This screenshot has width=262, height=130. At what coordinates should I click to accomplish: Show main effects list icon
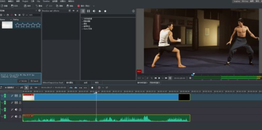(83, 11)
